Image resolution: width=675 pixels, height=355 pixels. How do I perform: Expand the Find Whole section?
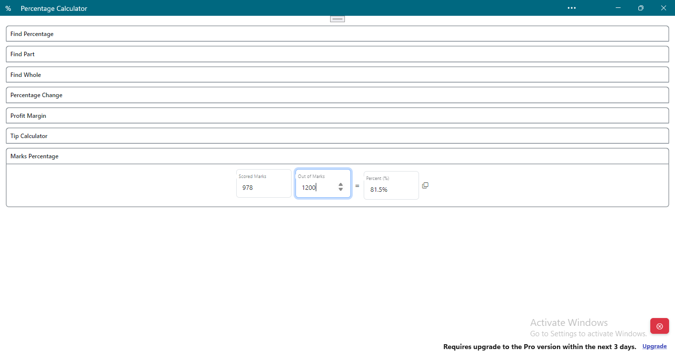tap(337, 74)
